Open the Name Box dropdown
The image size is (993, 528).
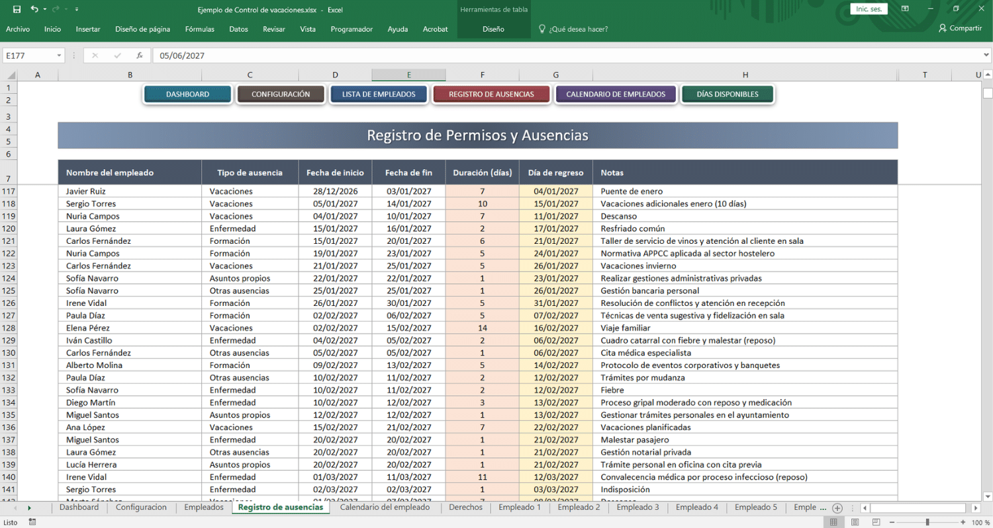[60, 56]
